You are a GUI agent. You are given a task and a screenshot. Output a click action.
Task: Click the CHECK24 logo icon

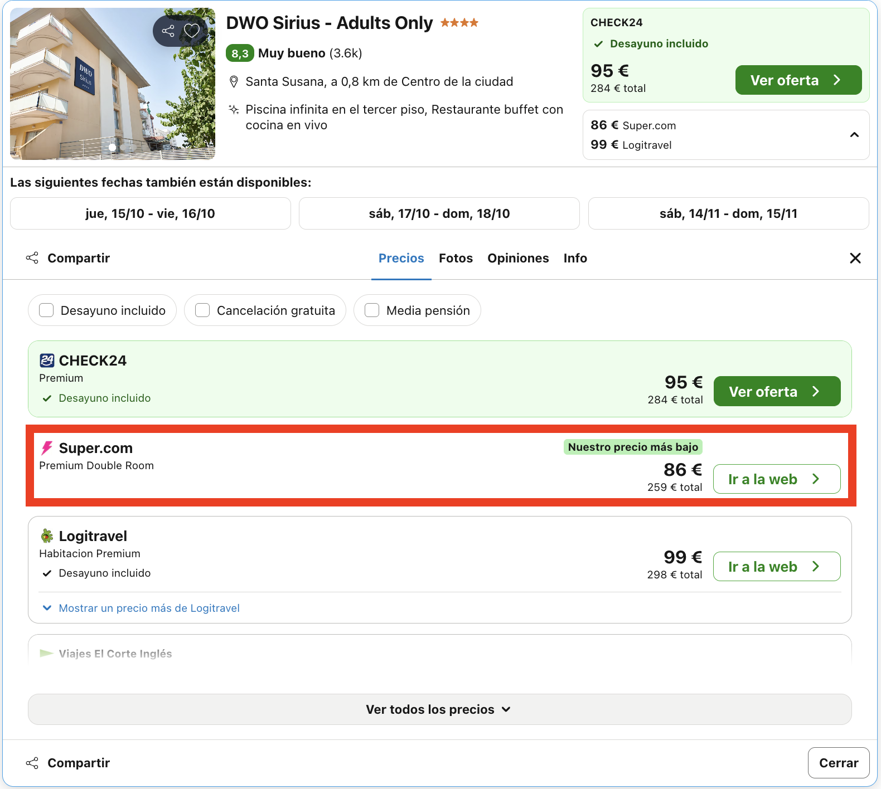point(47,361)
